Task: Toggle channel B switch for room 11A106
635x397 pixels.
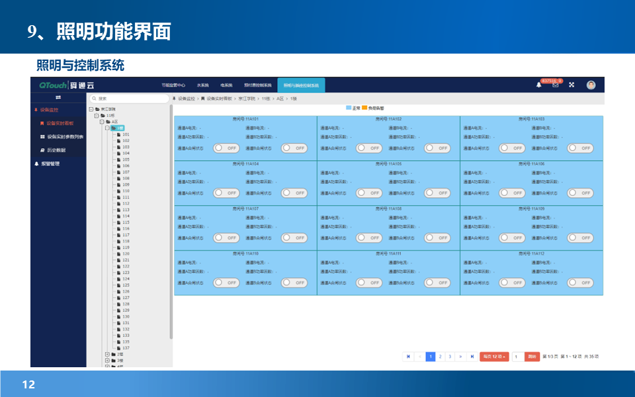Action: coord(580,193)
